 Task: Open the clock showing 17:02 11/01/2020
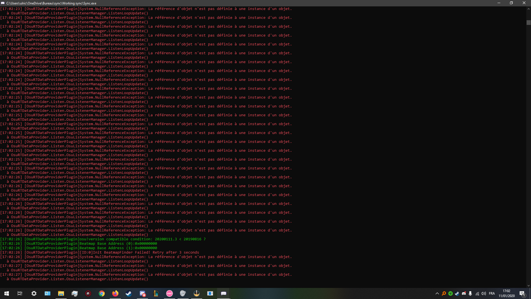tap(507, 293)
